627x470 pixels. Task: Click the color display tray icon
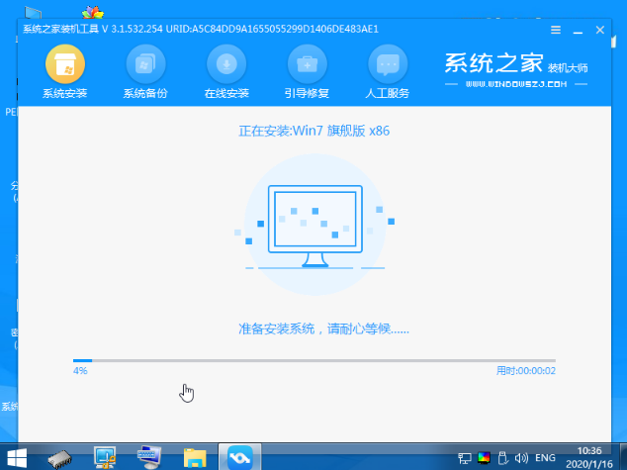[x=484, y=458]
